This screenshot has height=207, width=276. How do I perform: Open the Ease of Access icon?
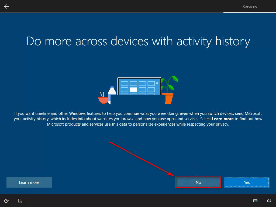click(6, 201)
